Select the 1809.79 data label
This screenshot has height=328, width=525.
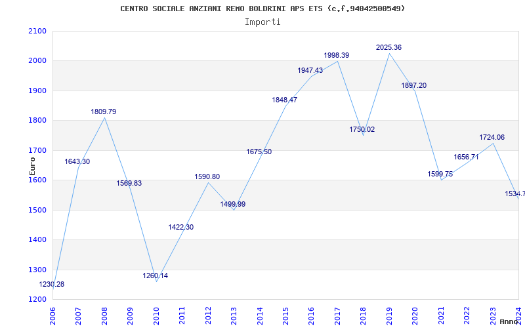click(x=104, y=112)
